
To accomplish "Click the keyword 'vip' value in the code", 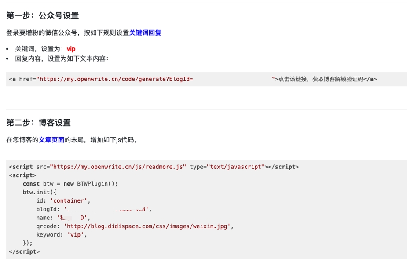I will (x=77, y=235).
